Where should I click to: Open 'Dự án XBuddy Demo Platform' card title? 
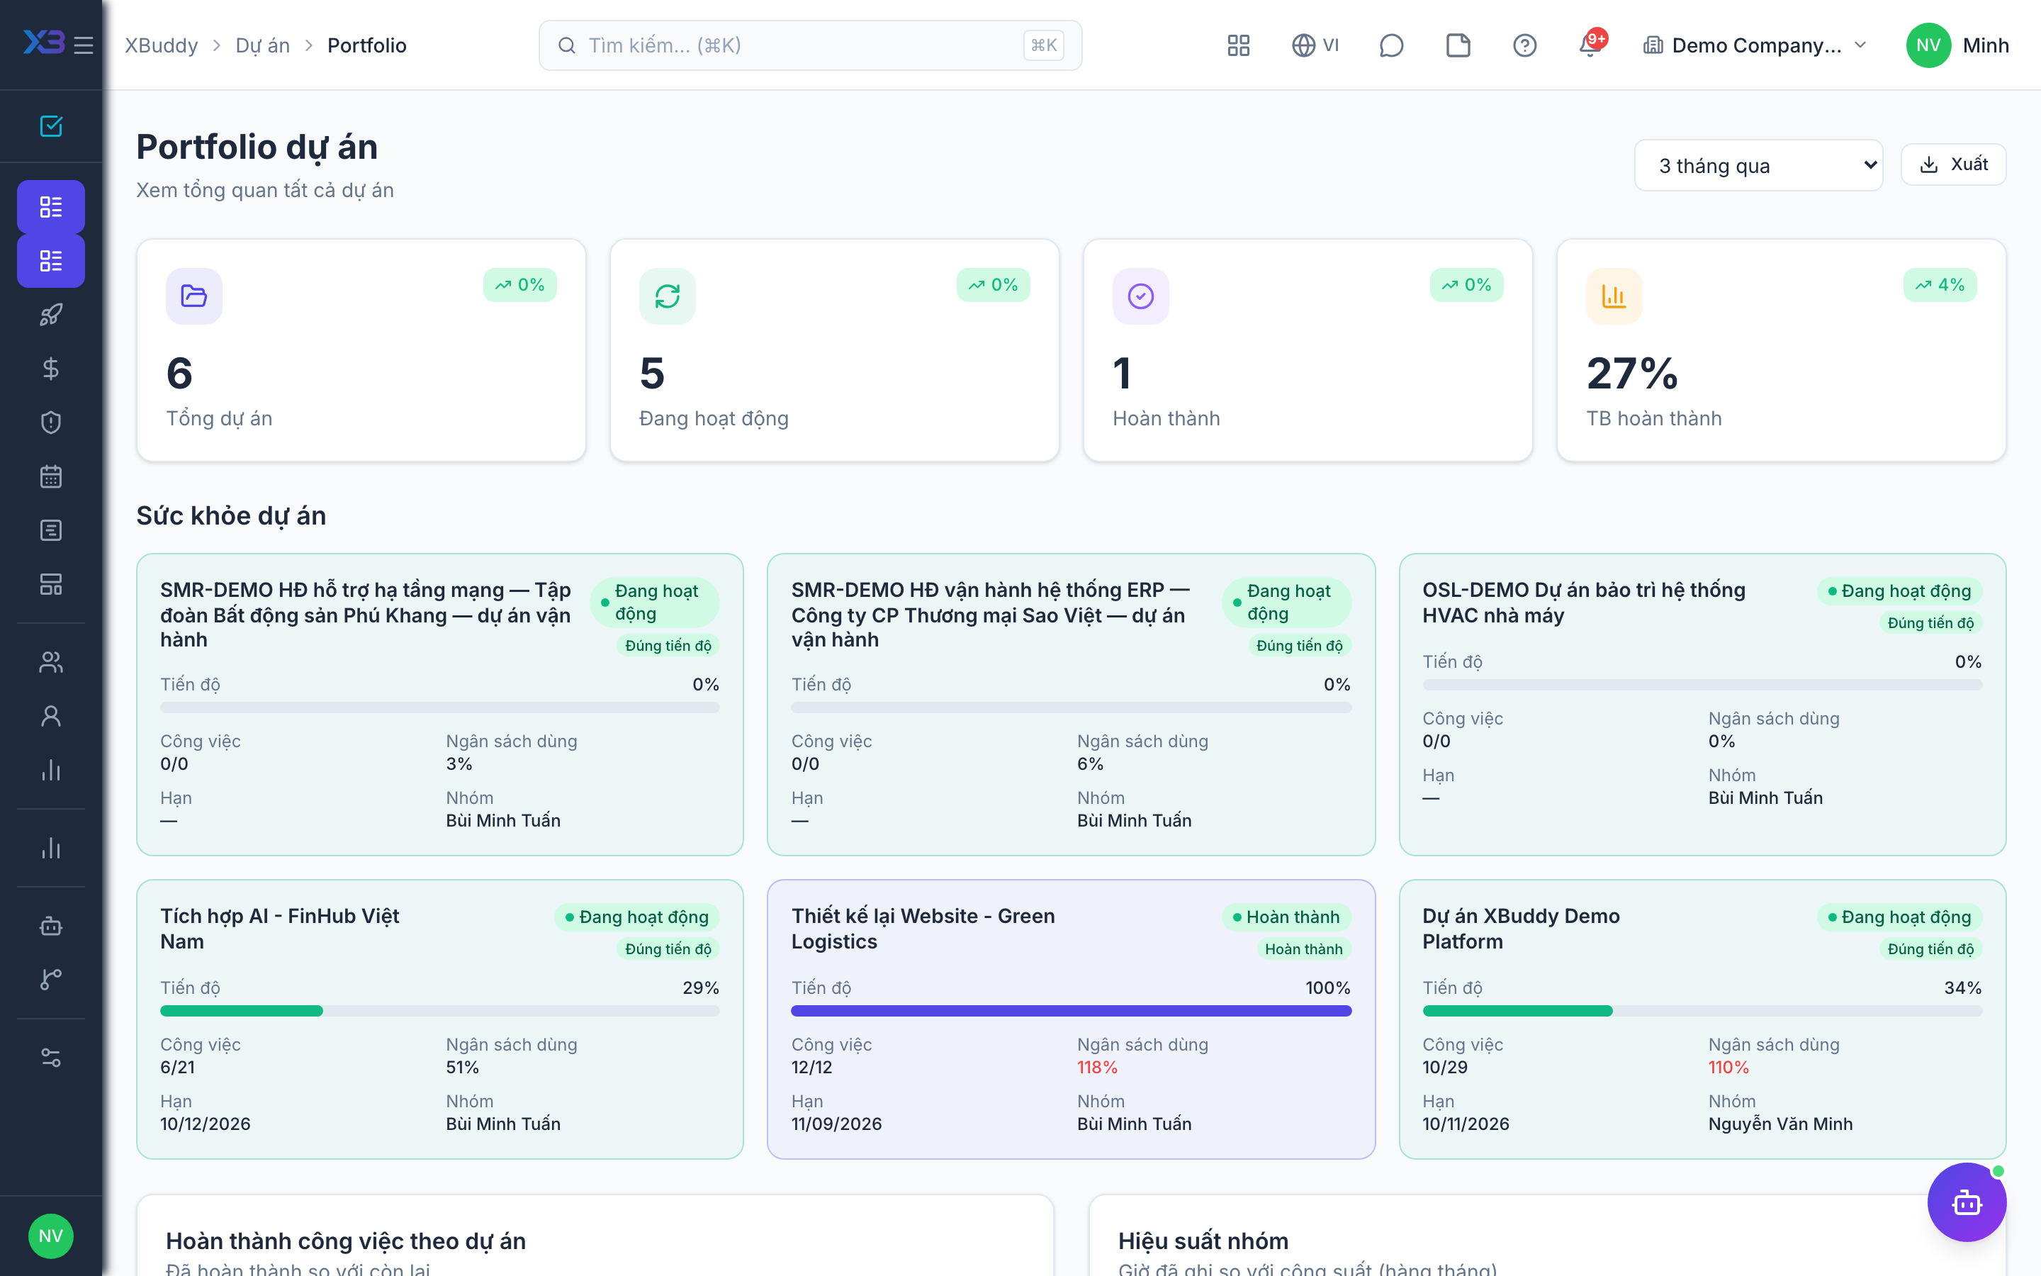point(1521,929)
